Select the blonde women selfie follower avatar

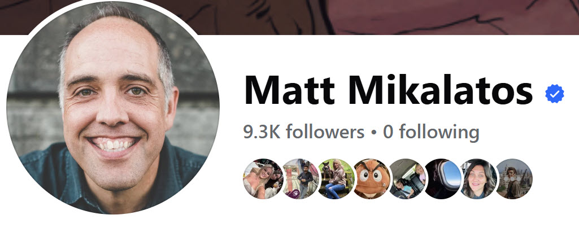point(263,179)
